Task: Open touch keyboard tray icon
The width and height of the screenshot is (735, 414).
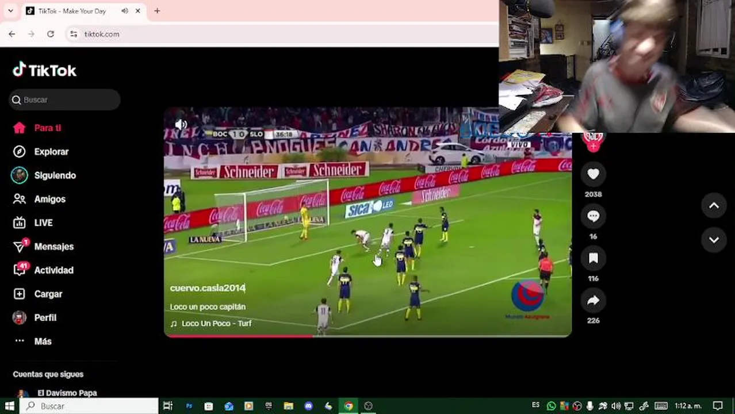Action: [661, 406]
